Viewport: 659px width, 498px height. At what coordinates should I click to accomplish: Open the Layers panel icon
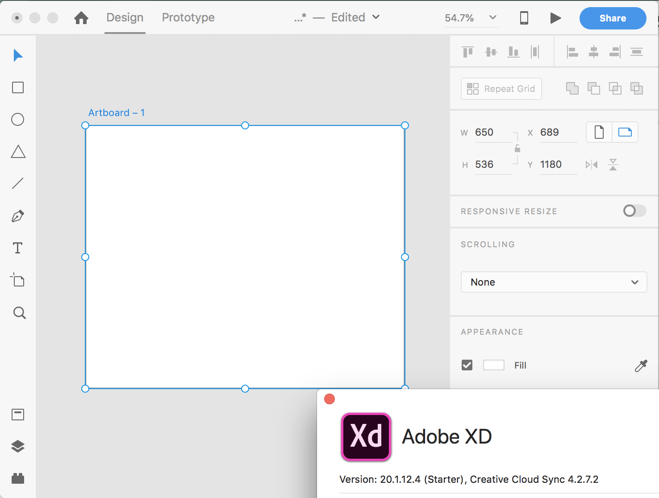tap(18, 446)
